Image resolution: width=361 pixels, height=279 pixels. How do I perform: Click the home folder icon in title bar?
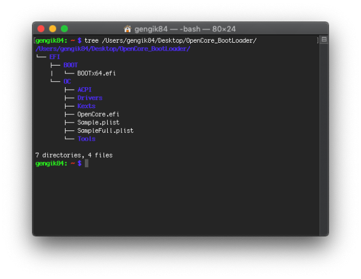(128, 29)
